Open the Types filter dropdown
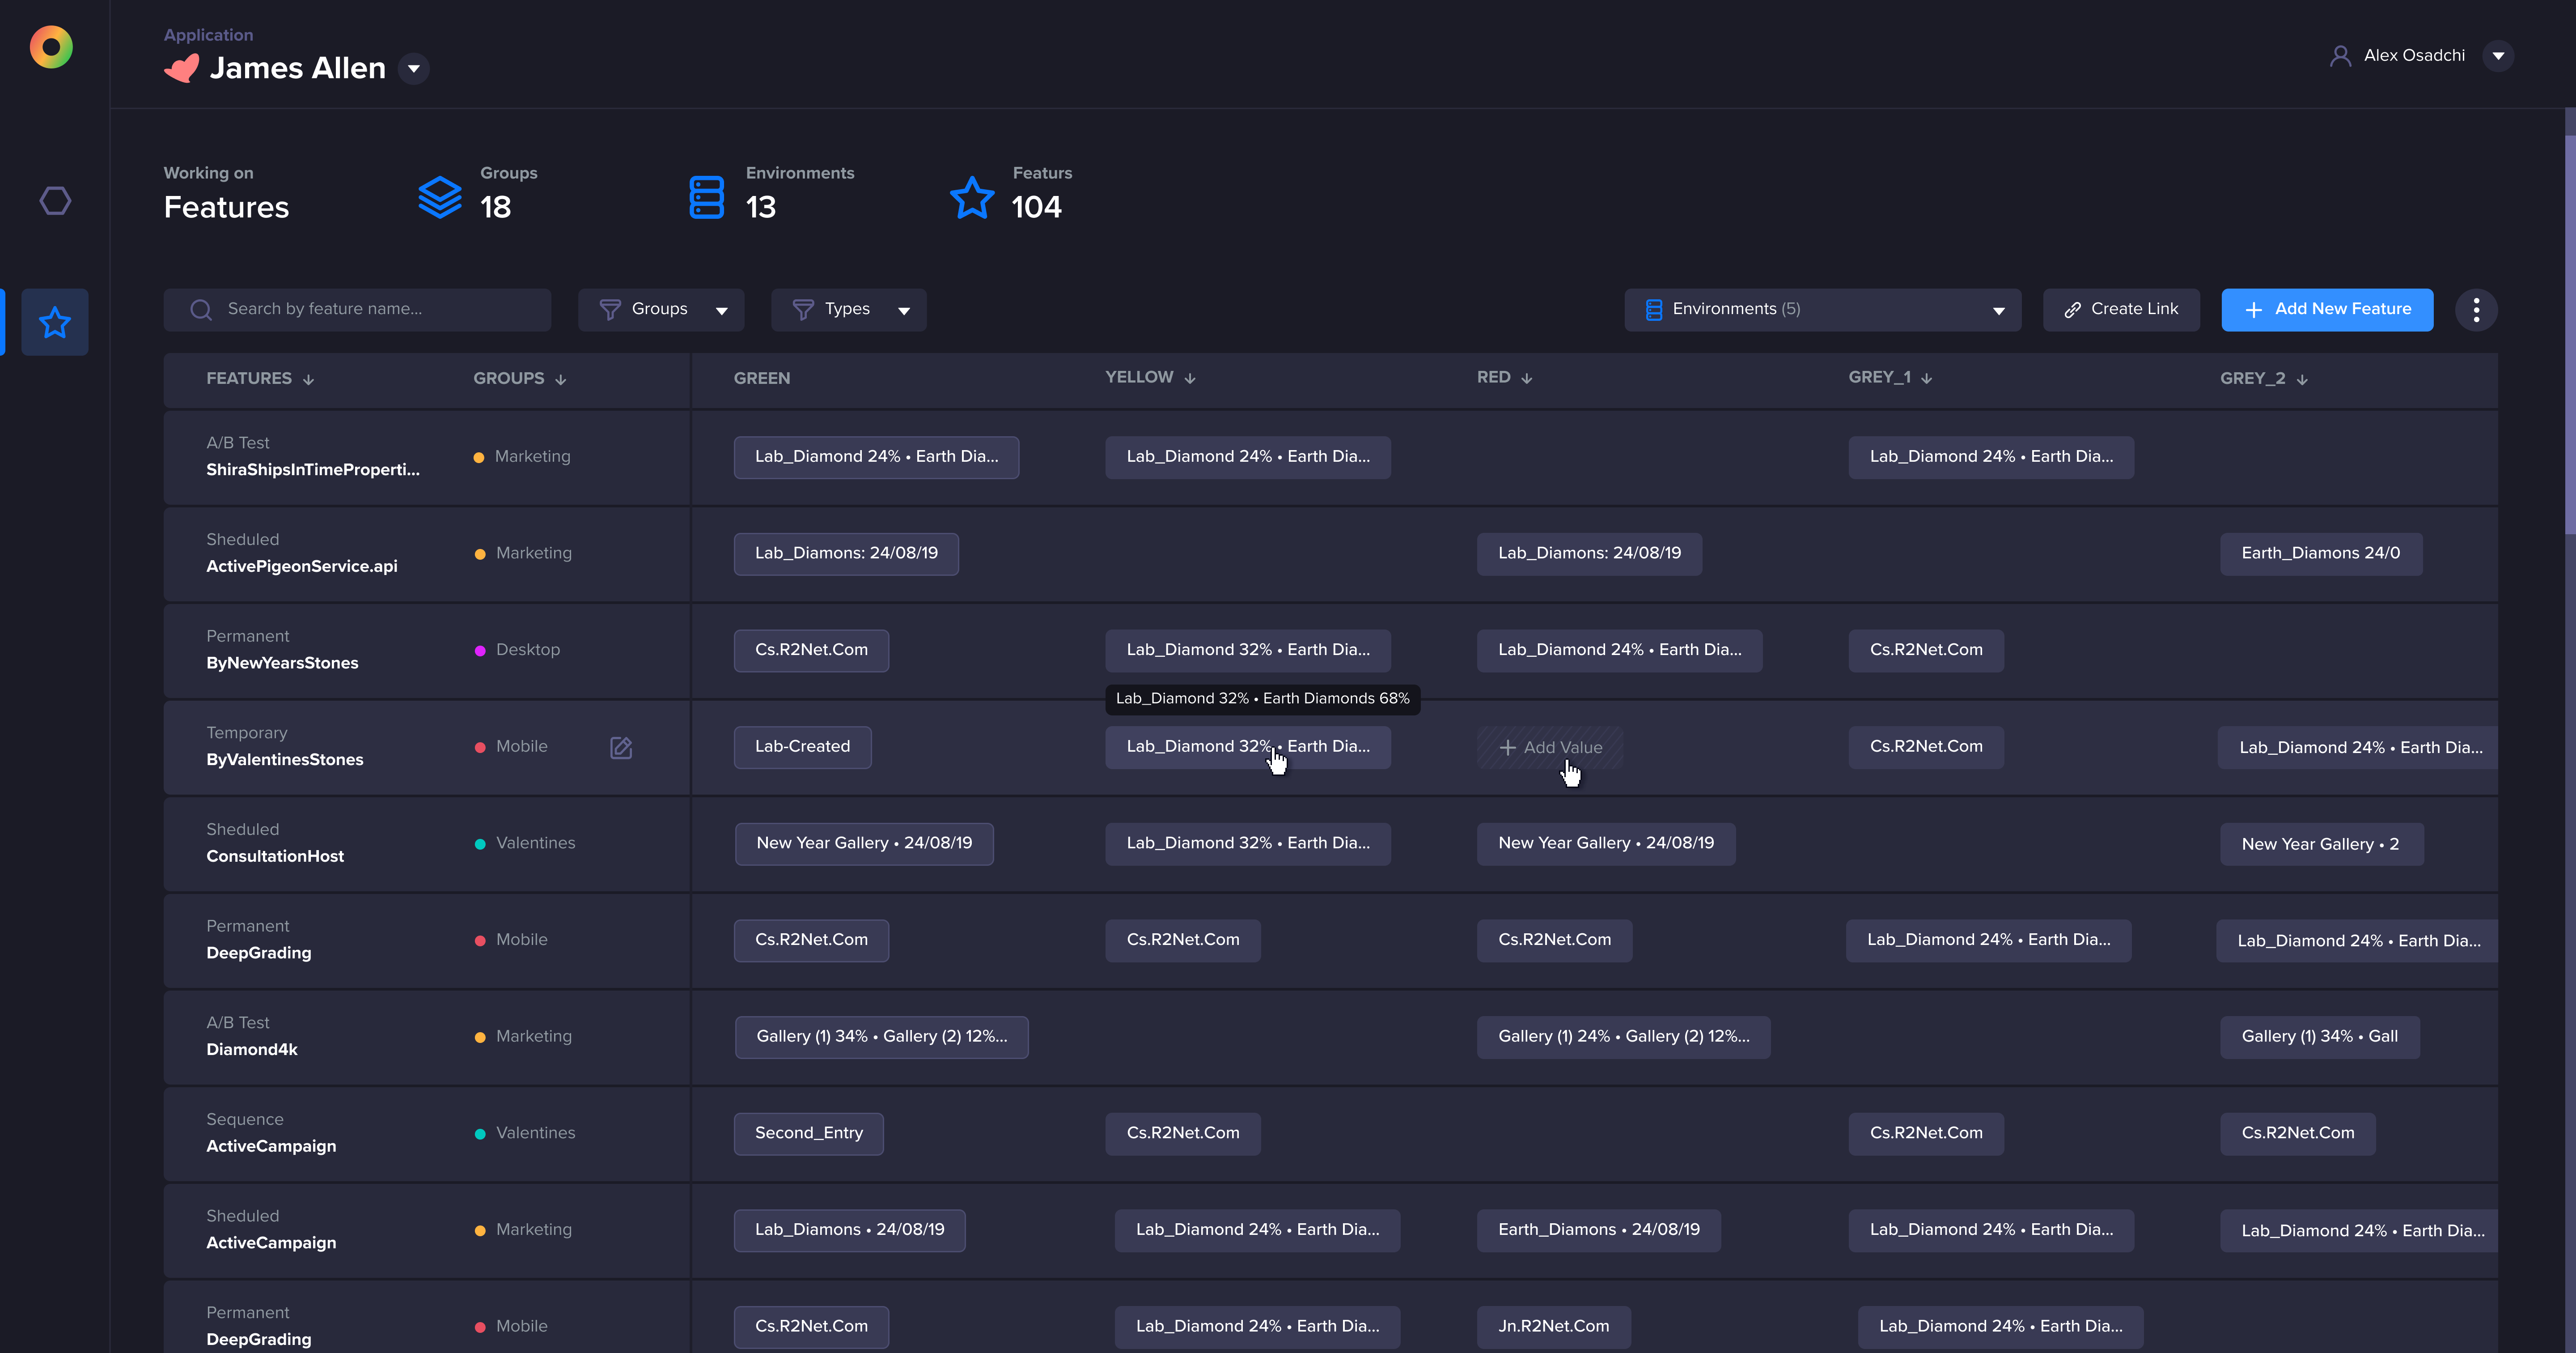 pyautogui.click(x=848, y=310)
